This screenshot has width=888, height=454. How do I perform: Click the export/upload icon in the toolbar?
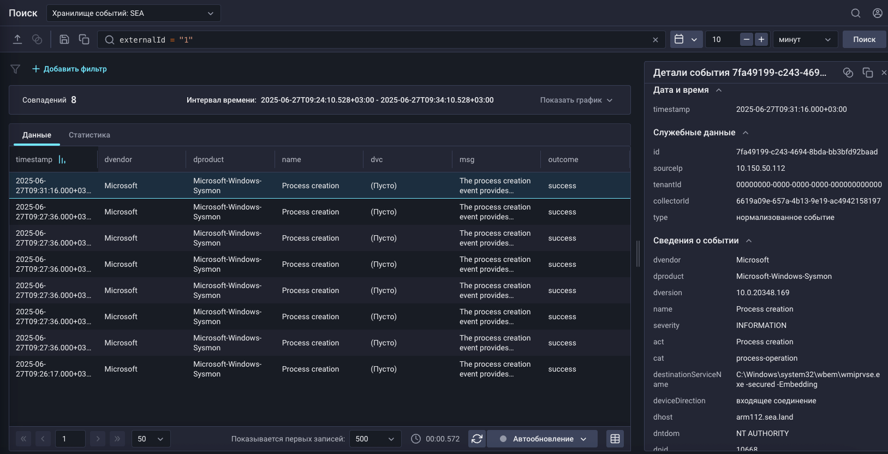[17, 39]
